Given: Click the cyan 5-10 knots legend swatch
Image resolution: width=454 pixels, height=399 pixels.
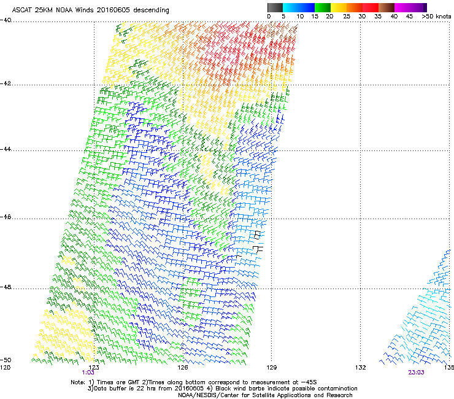Looking at the screenshot, I should (x=291, y=7).
